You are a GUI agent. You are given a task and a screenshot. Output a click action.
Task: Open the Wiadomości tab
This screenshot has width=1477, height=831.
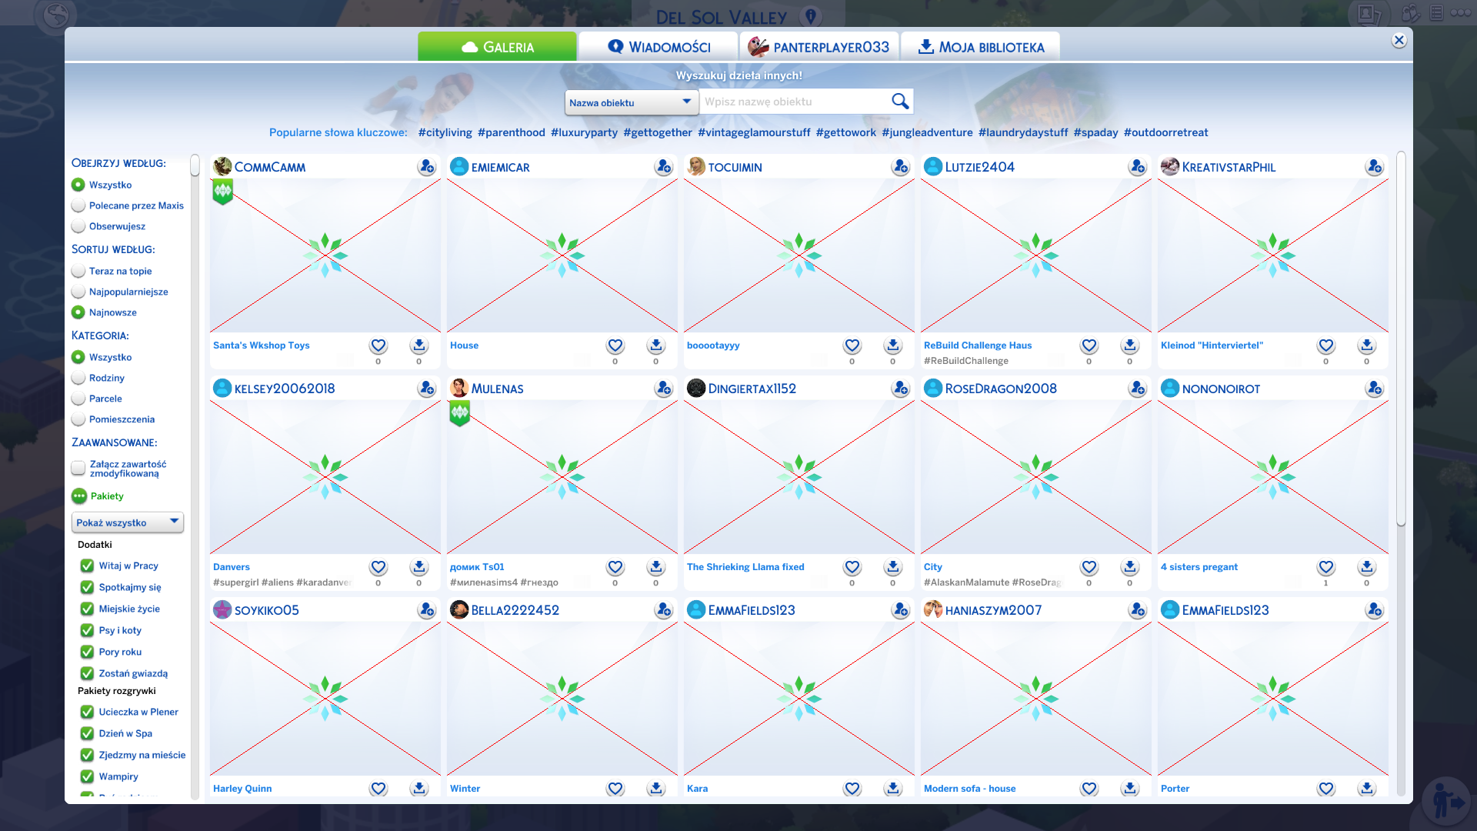coord(658,47)
